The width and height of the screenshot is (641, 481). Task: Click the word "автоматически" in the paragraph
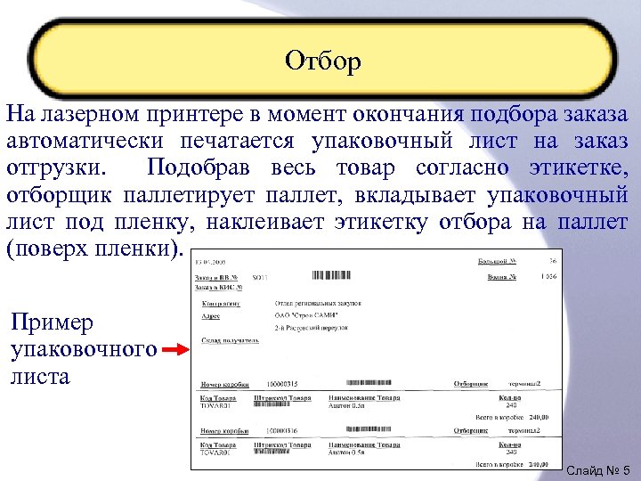[x=85, y=141]
